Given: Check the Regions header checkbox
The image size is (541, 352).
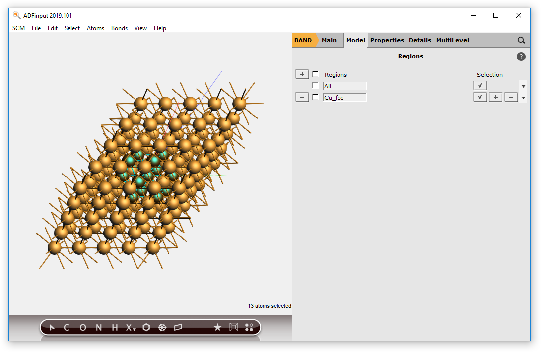Looking at the screenshot, I should click(x=315, y=74).
